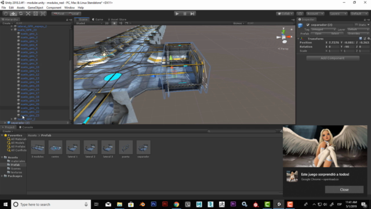371x209 pixels.
Task: Click the Pause button
Action: pos(185,14)
